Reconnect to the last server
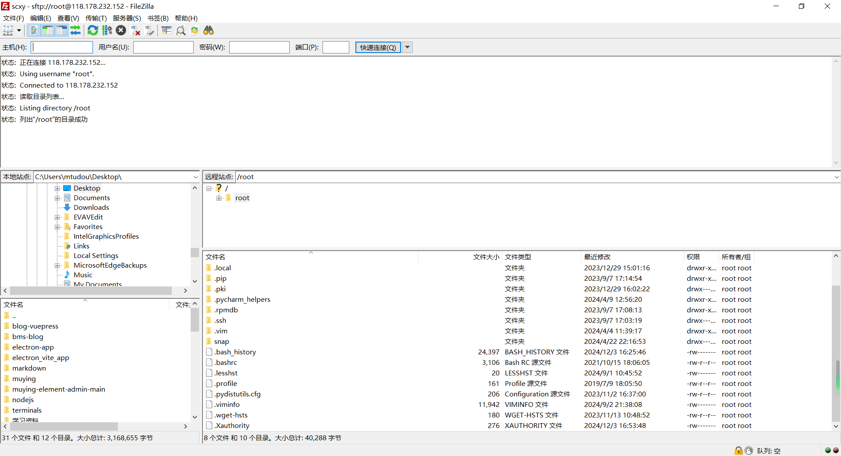This screenshot has width=841, height=456. click(x=149, y=30)
